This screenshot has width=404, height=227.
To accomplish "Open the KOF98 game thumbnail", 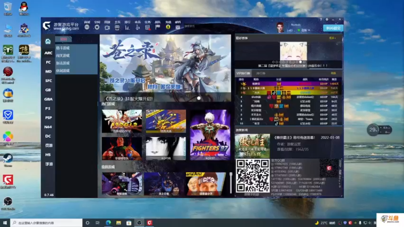I will (166, 148).
